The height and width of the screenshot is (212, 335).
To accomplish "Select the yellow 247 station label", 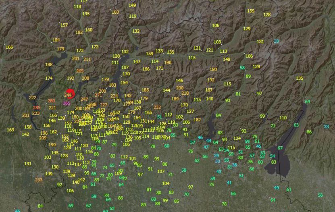I will pyautogui.click(x=84, y=99).
